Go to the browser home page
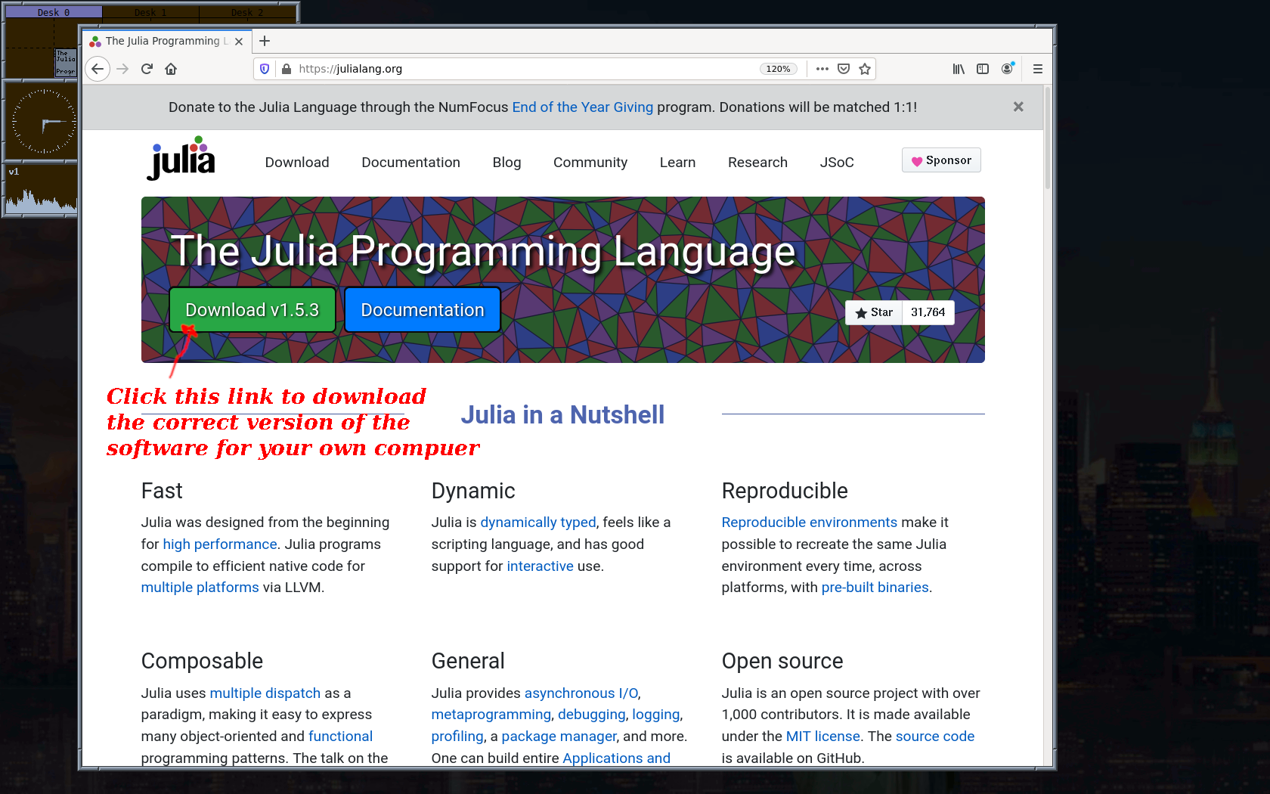The image size is (1270, 794). click(x=171, y=69)
